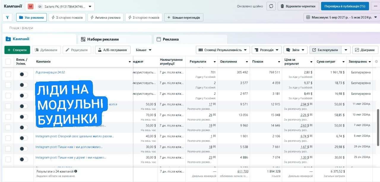
Task: Click the grid icon of Набори реклами tab
Action: pos(83,39)
